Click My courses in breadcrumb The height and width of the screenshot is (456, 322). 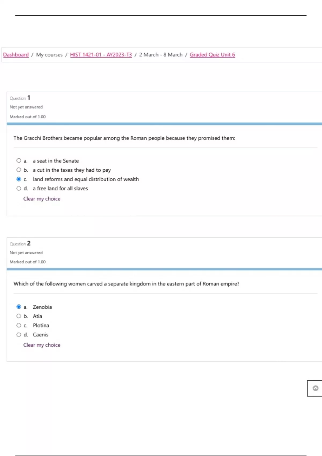click(x=49, y=55)
